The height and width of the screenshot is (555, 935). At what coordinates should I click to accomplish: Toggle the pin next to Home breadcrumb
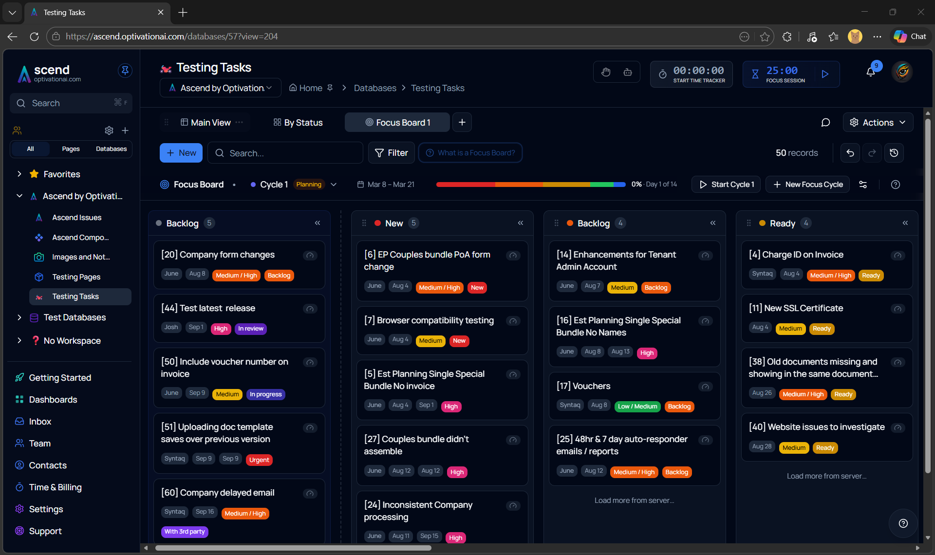click(330, 88)
